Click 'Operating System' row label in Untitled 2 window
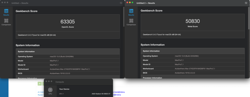The height and width of the screenshot is (97, 250). click(150, 56)
